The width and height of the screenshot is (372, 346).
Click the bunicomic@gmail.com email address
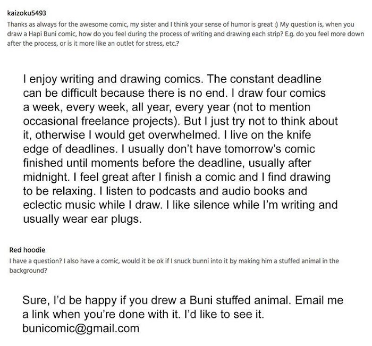81,328
